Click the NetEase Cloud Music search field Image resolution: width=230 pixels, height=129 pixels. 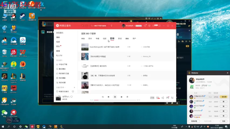pos(99,26)
